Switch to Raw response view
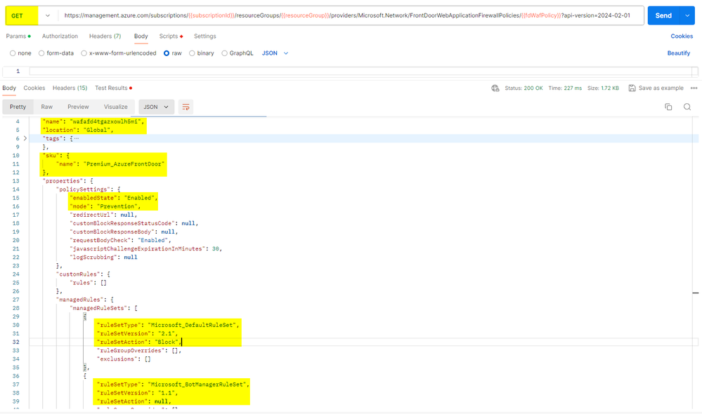This screenshot has height=414, width=702. click(x=46, y=107)
